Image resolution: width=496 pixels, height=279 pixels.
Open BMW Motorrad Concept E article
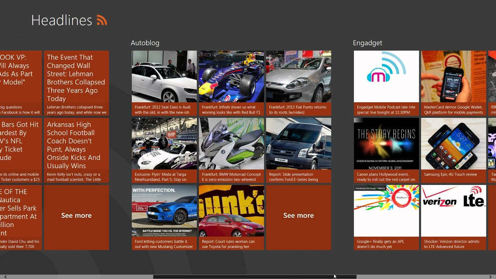231,150
